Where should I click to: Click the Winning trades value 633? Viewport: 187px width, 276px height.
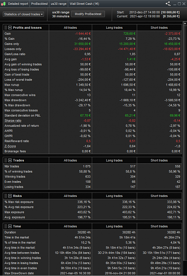point(88,177)
